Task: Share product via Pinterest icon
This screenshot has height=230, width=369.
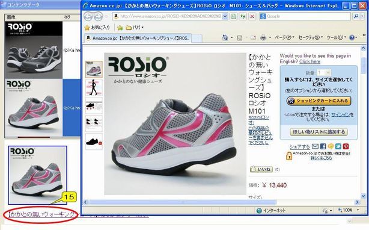Action: click(x=346, y=146)
